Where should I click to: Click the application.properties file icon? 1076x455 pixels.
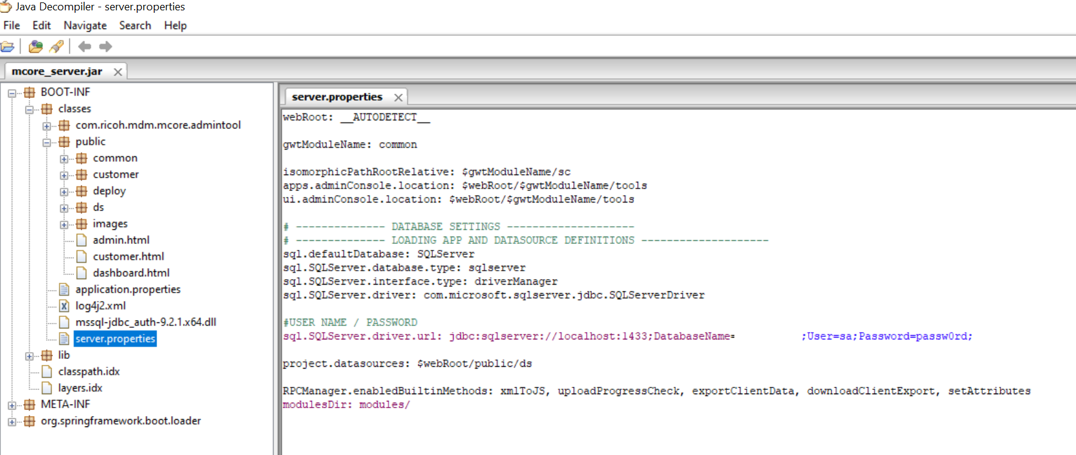64,290
